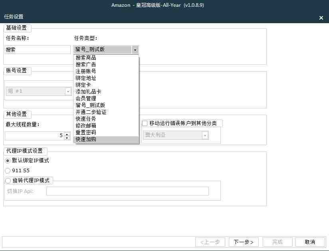
Task: Choose 绑定地址 in the dropdown list
Action: point(106,78)
